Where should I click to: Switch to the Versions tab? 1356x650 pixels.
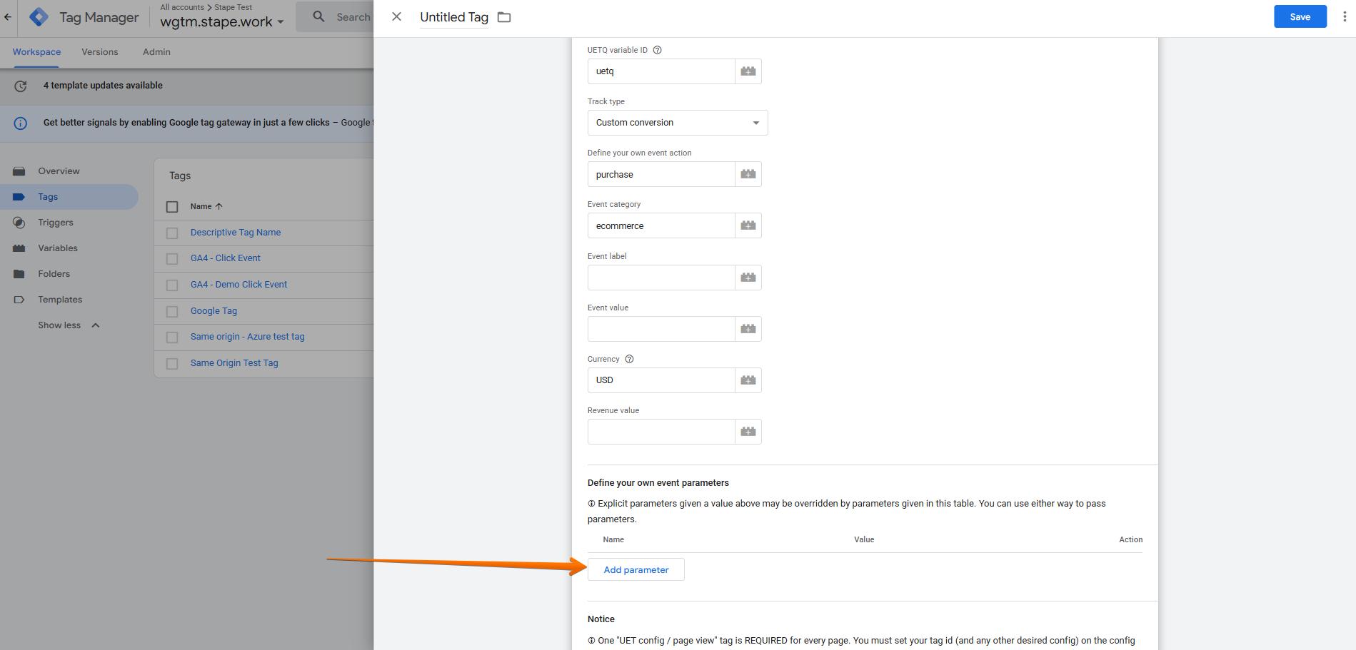99,52
